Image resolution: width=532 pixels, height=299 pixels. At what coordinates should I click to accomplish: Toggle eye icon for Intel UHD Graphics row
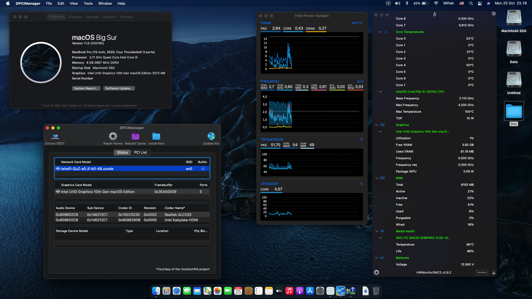[58, 191]
